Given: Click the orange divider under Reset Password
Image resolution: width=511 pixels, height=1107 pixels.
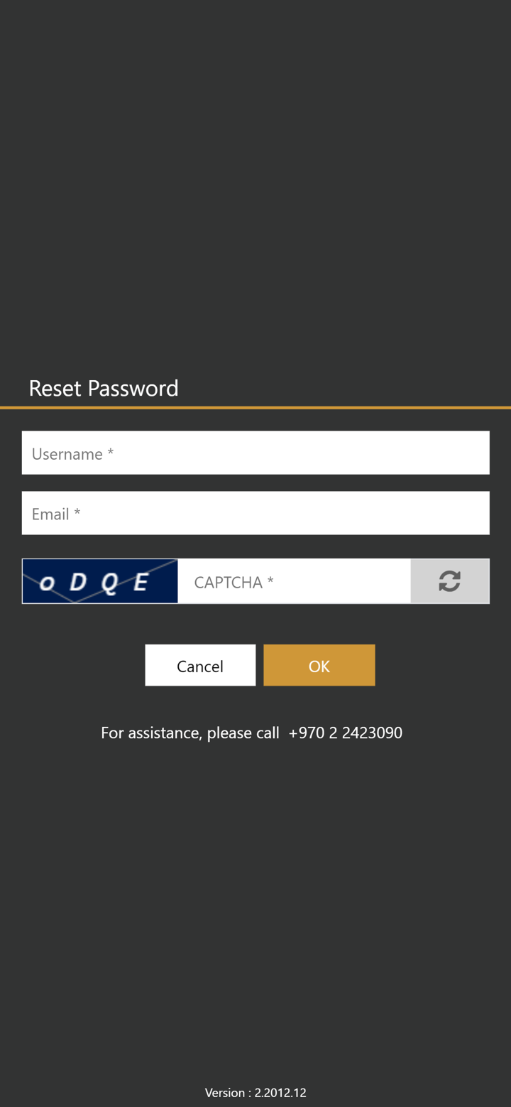Looking at the screenshot, I should pos(255,408).
